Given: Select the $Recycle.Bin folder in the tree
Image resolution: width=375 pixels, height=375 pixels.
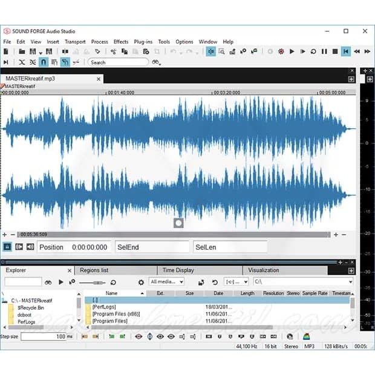Looking at the screenshot, I should 31,308.
